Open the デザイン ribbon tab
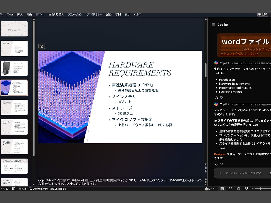271x203 pixels. click(x=40, y=14)
